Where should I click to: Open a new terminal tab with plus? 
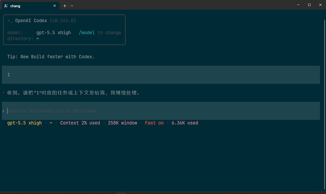pyautogui.click(x=65, y=6)
